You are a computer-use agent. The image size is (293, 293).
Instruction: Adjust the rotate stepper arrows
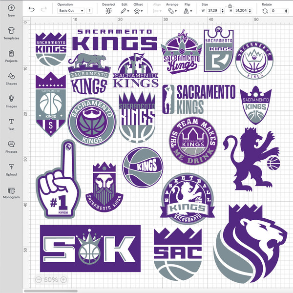[x=286, y=11]
